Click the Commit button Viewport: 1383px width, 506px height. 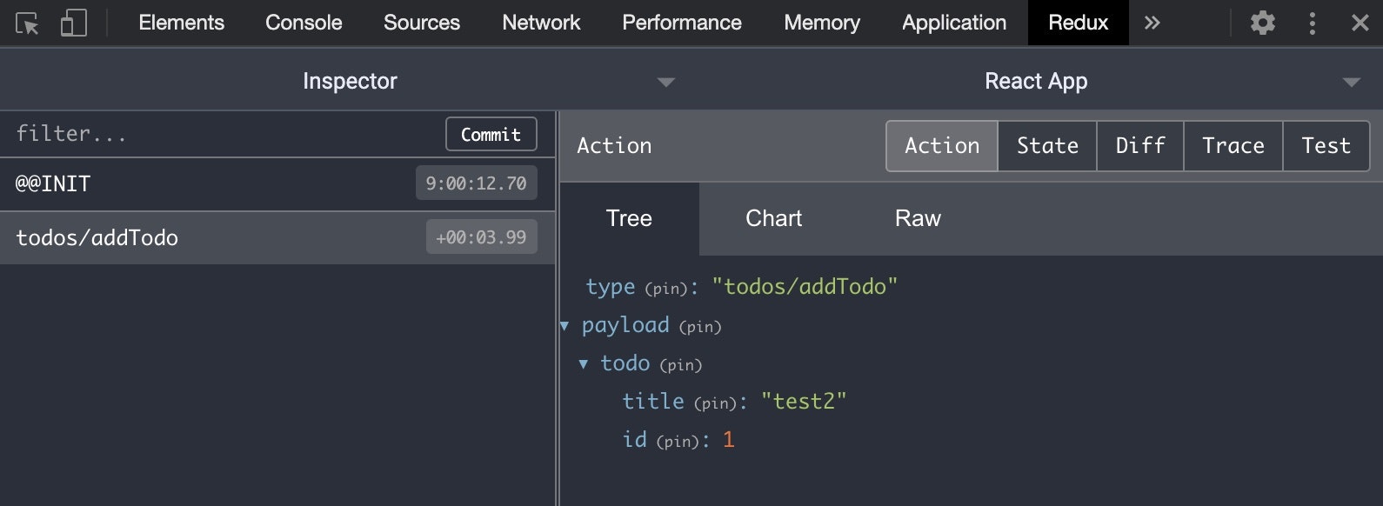[491, 135]
